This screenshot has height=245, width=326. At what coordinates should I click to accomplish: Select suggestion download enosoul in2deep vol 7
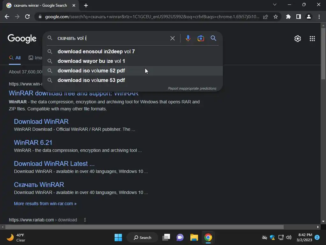click(132, 51)
